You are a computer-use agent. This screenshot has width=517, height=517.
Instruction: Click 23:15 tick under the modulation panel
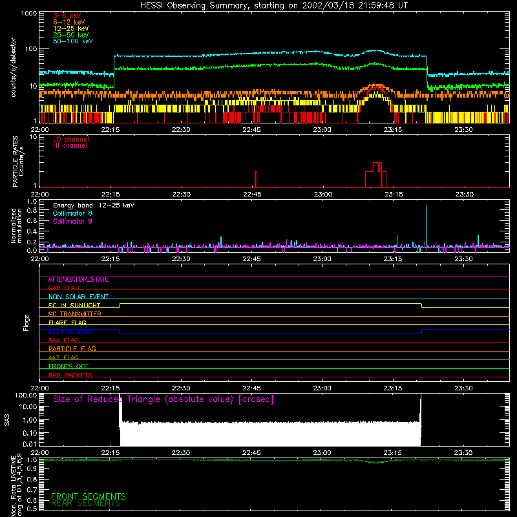[393, 259]
